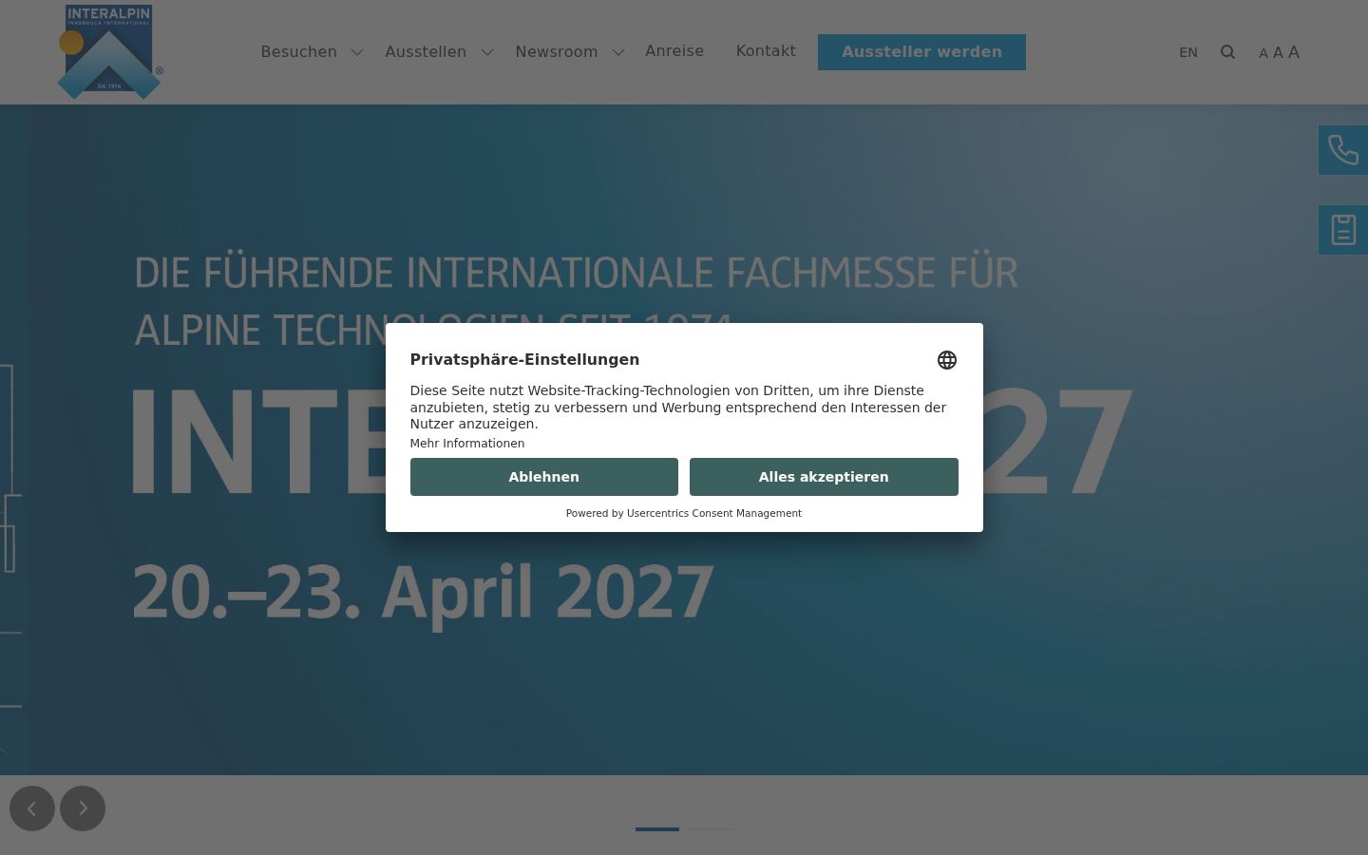Select the smallest font size A
The height and width of the screenshot is (855, 1368).
[x=1263, y=54]
